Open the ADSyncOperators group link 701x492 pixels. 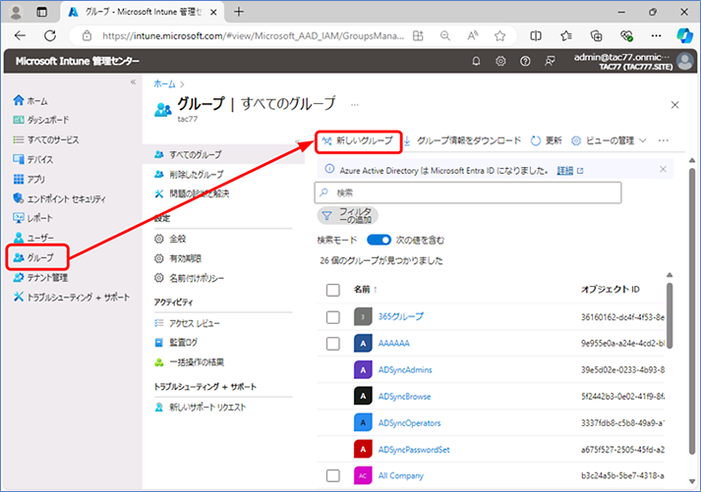(409, 423)
